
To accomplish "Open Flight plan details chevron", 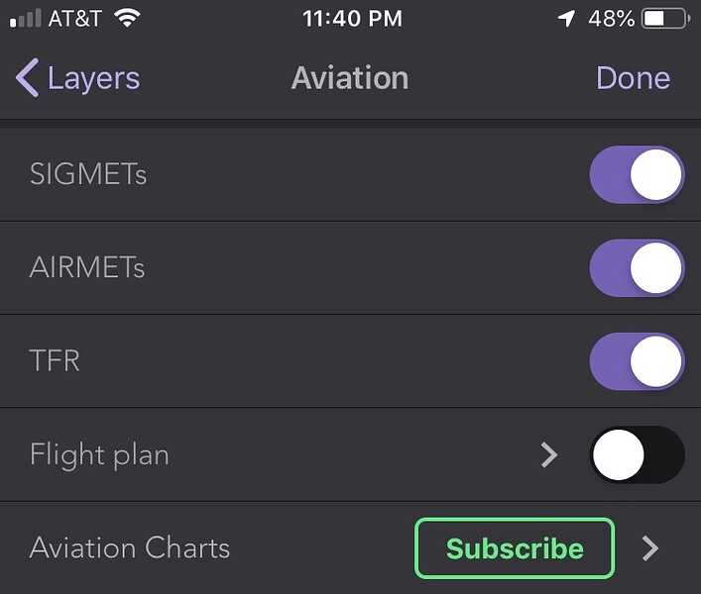I will point(549,455).
